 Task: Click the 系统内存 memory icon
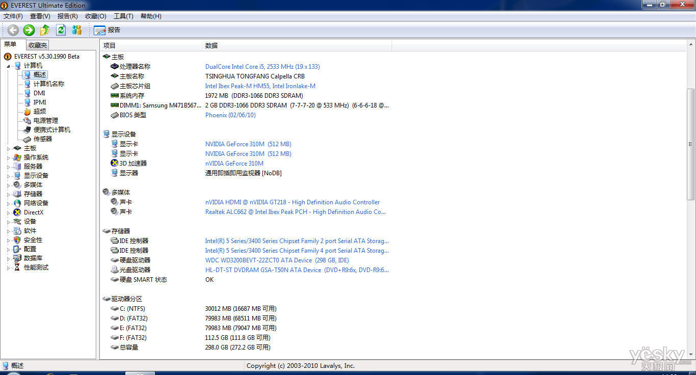(x=115, y=96)
